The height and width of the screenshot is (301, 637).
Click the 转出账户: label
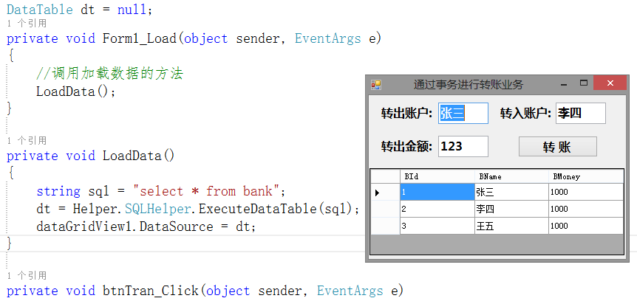tap(406, 114)
